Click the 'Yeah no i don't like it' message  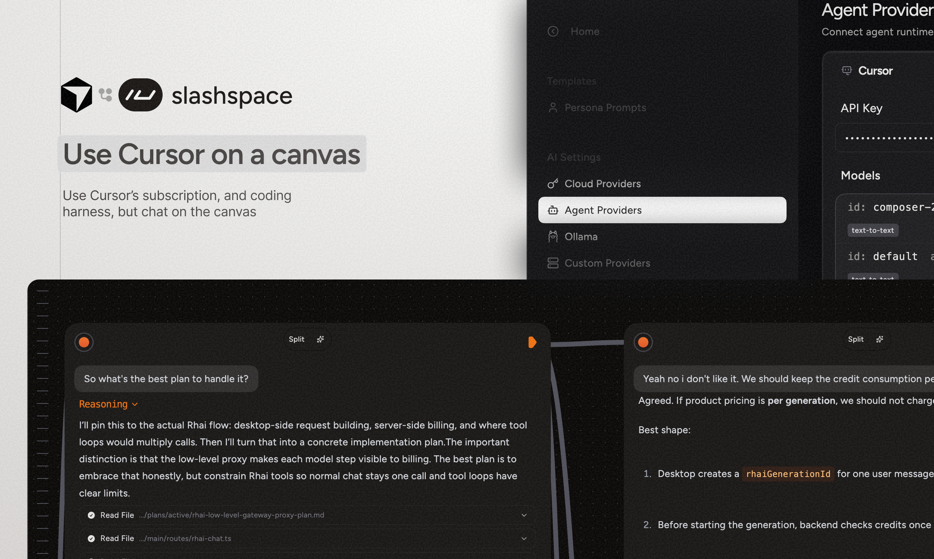pos(784,378)
